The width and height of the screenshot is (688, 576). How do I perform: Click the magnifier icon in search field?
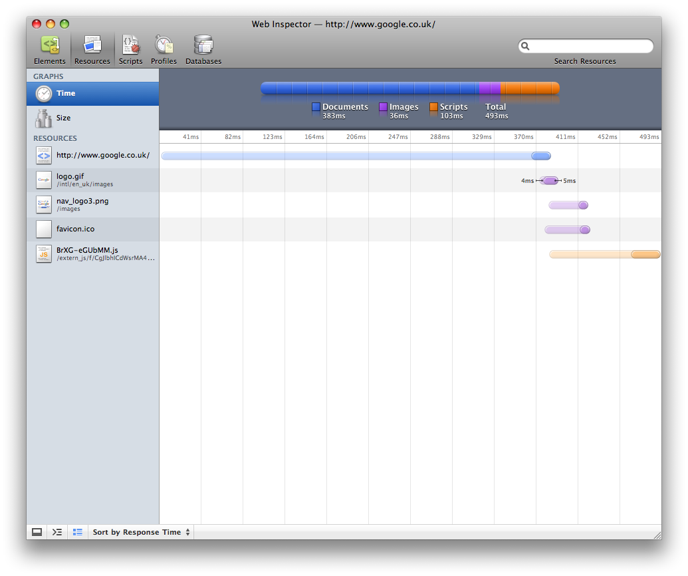tap(525, 47)
